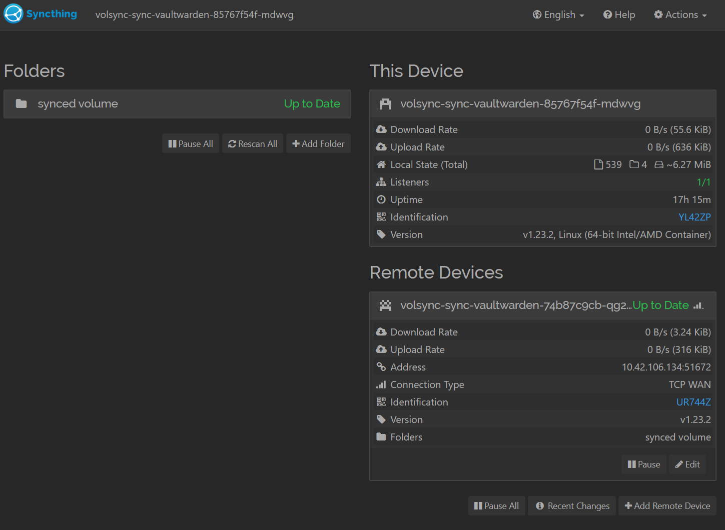Open device ID YL42ZP link
The image size is (725, 530).
(694, 217)
